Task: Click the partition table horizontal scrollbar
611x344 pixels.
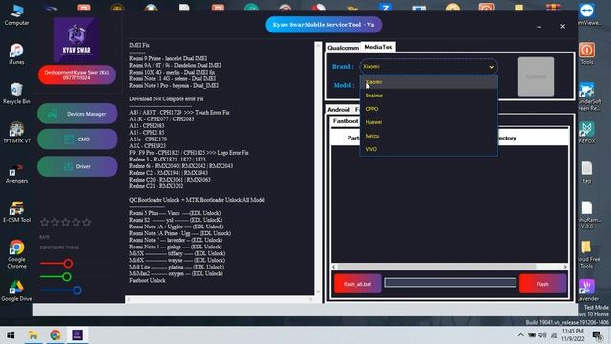Action: 436,267
